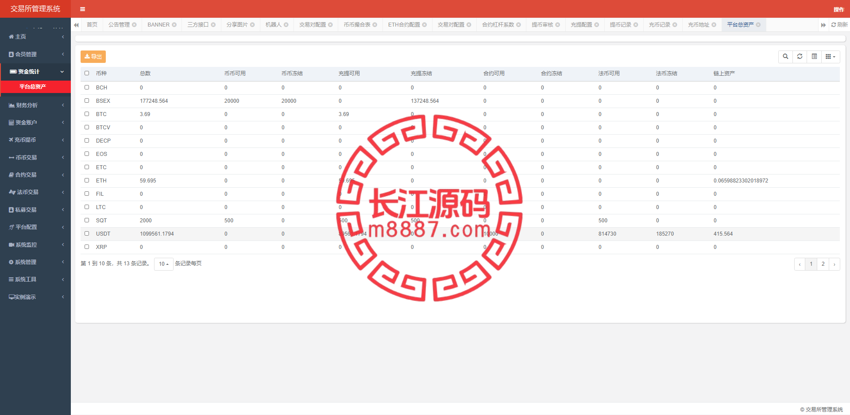This screenshot has width=850, height=415.
Task: Click the table search icon
Action: [785, 56]
